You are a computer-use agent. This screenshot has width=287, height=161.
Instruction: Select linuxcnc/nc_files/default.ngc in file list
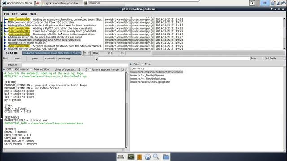click(x=148, y=79)
